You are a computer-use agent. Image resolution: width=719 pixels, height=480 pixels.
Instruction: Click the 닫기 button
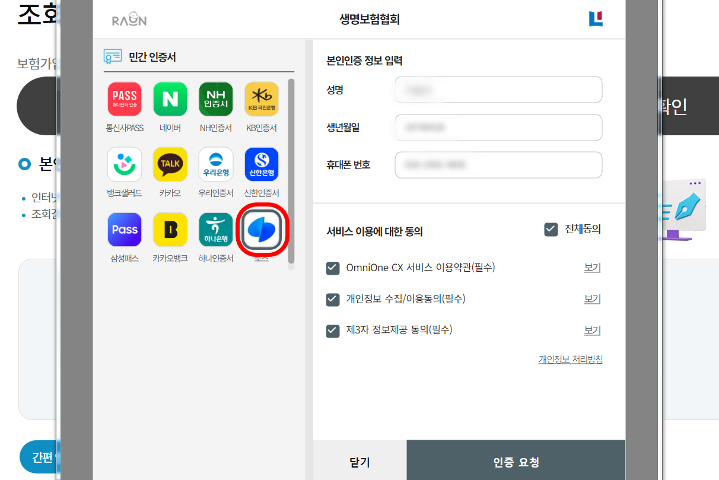360,462
